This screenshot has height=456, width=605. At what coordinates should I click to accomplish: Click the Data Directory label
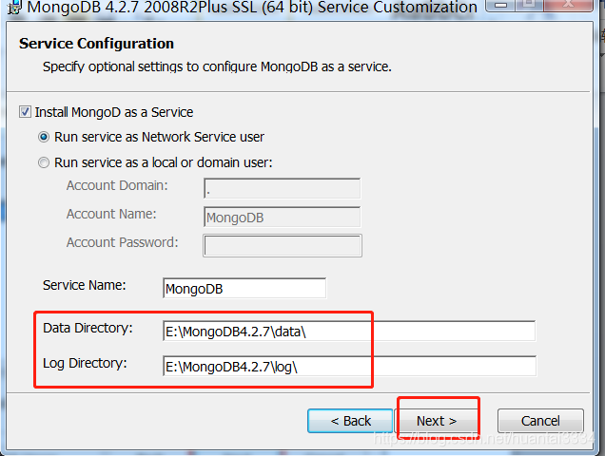pyautogui.click(x=88, y=328)
